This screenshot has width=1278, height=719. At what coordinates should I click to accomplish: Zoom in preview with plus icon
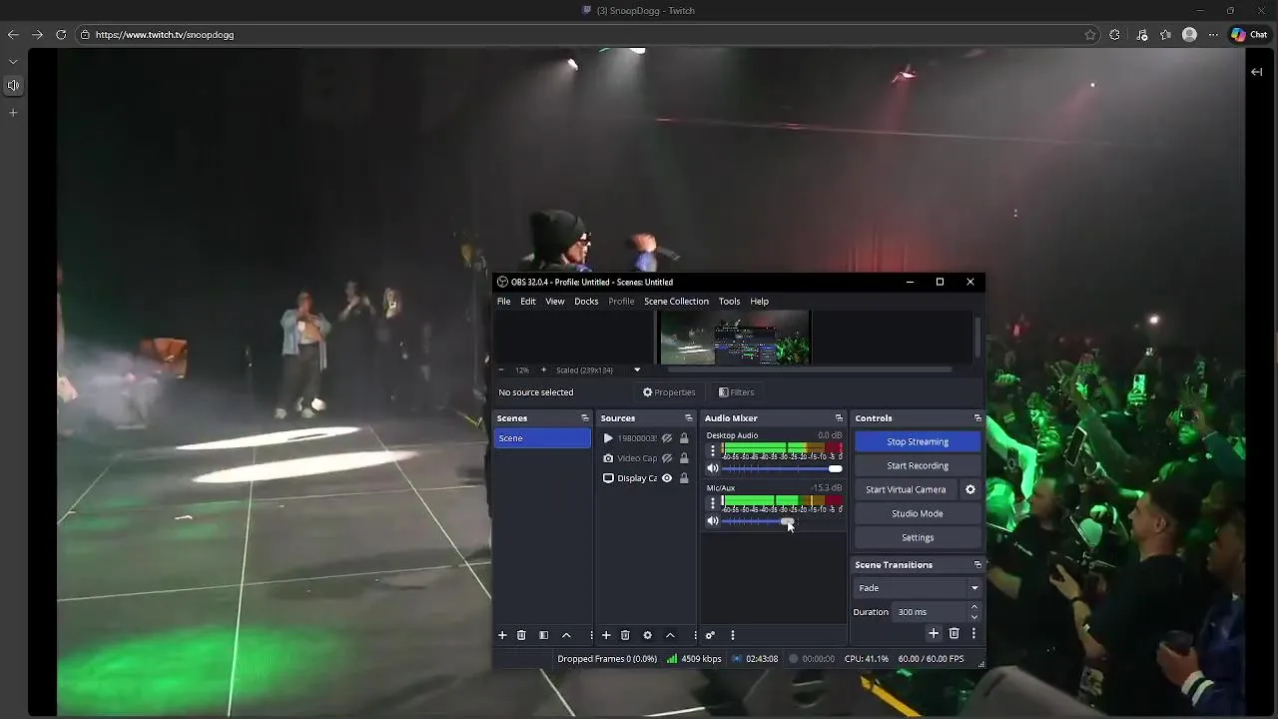(x=543, y=369)
